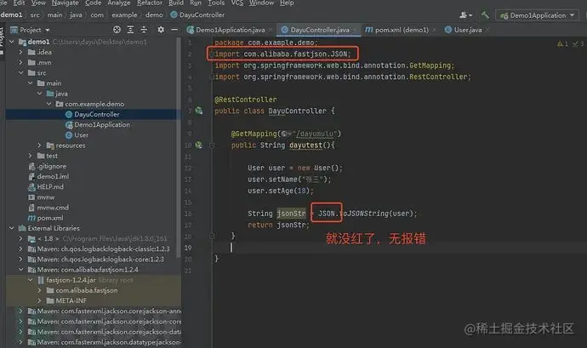Image resolution: width=587 pixels, height=348 pixels.
Task: Open the Window menu
Action: coord(261,3)
